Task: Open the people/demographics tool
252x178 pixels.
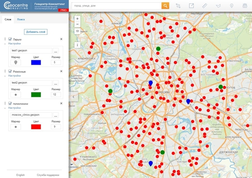Action: pyautogui.click(x=245, y=6)
